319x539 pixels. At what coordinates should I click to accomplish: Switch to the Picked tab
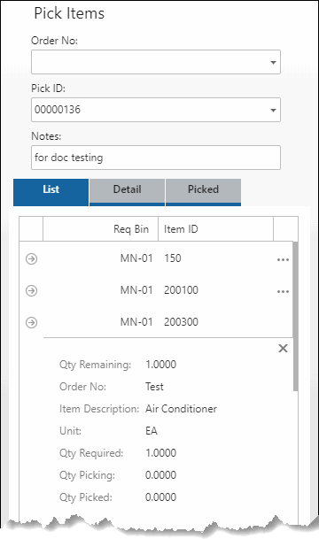pos(203,191)
